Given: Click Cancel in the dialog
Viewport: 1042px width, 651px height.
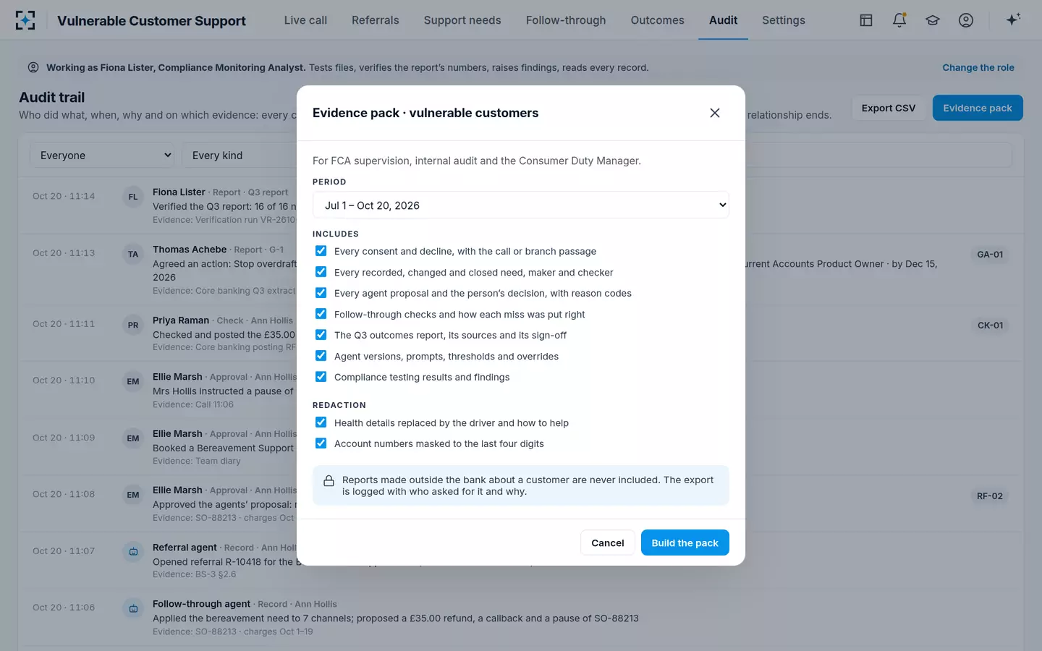Looking at the screenshot, I should click(608, 542).
